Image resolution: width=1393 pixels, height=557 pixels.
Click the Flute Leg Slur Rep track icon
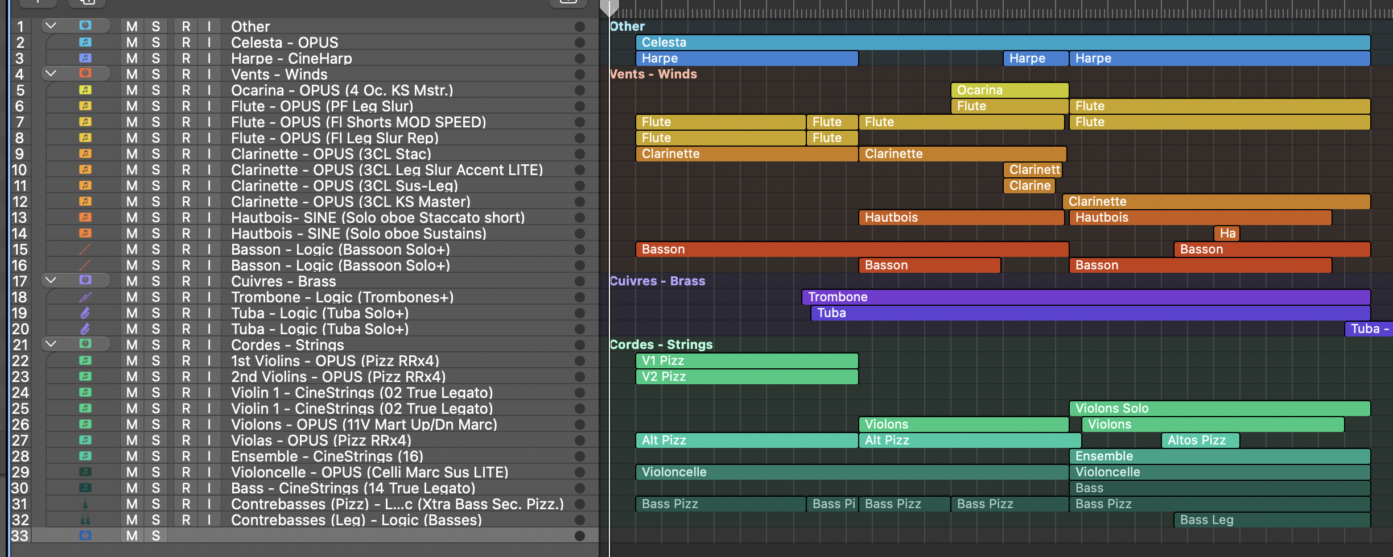[85, 138]
